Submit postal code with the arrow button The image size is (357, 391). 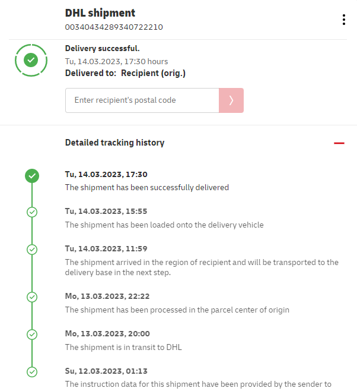point(231,100)
